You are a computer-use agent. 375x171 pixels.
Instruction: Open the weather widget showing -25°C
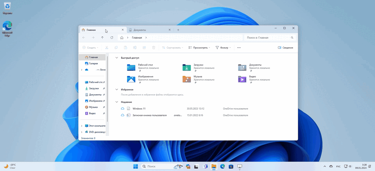10,166
